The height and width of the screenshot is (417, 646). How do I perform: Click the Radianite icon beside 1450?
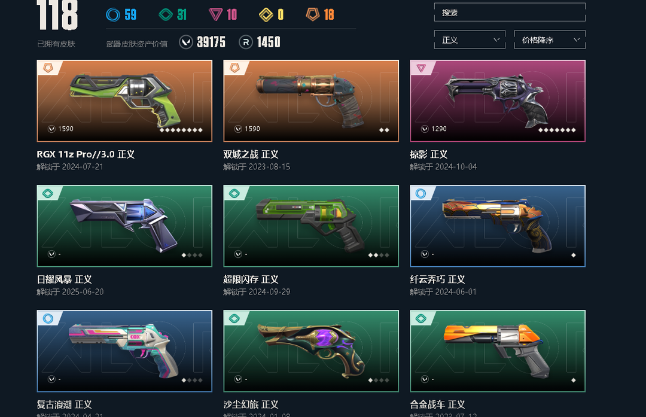point(246,42)
